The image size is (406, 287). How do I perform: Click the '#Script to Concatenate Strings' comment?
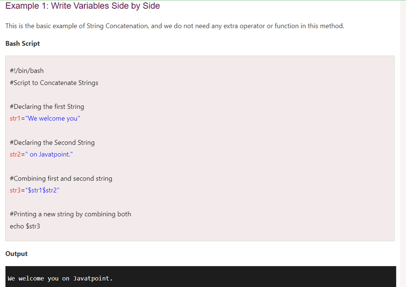pos(54,83)
